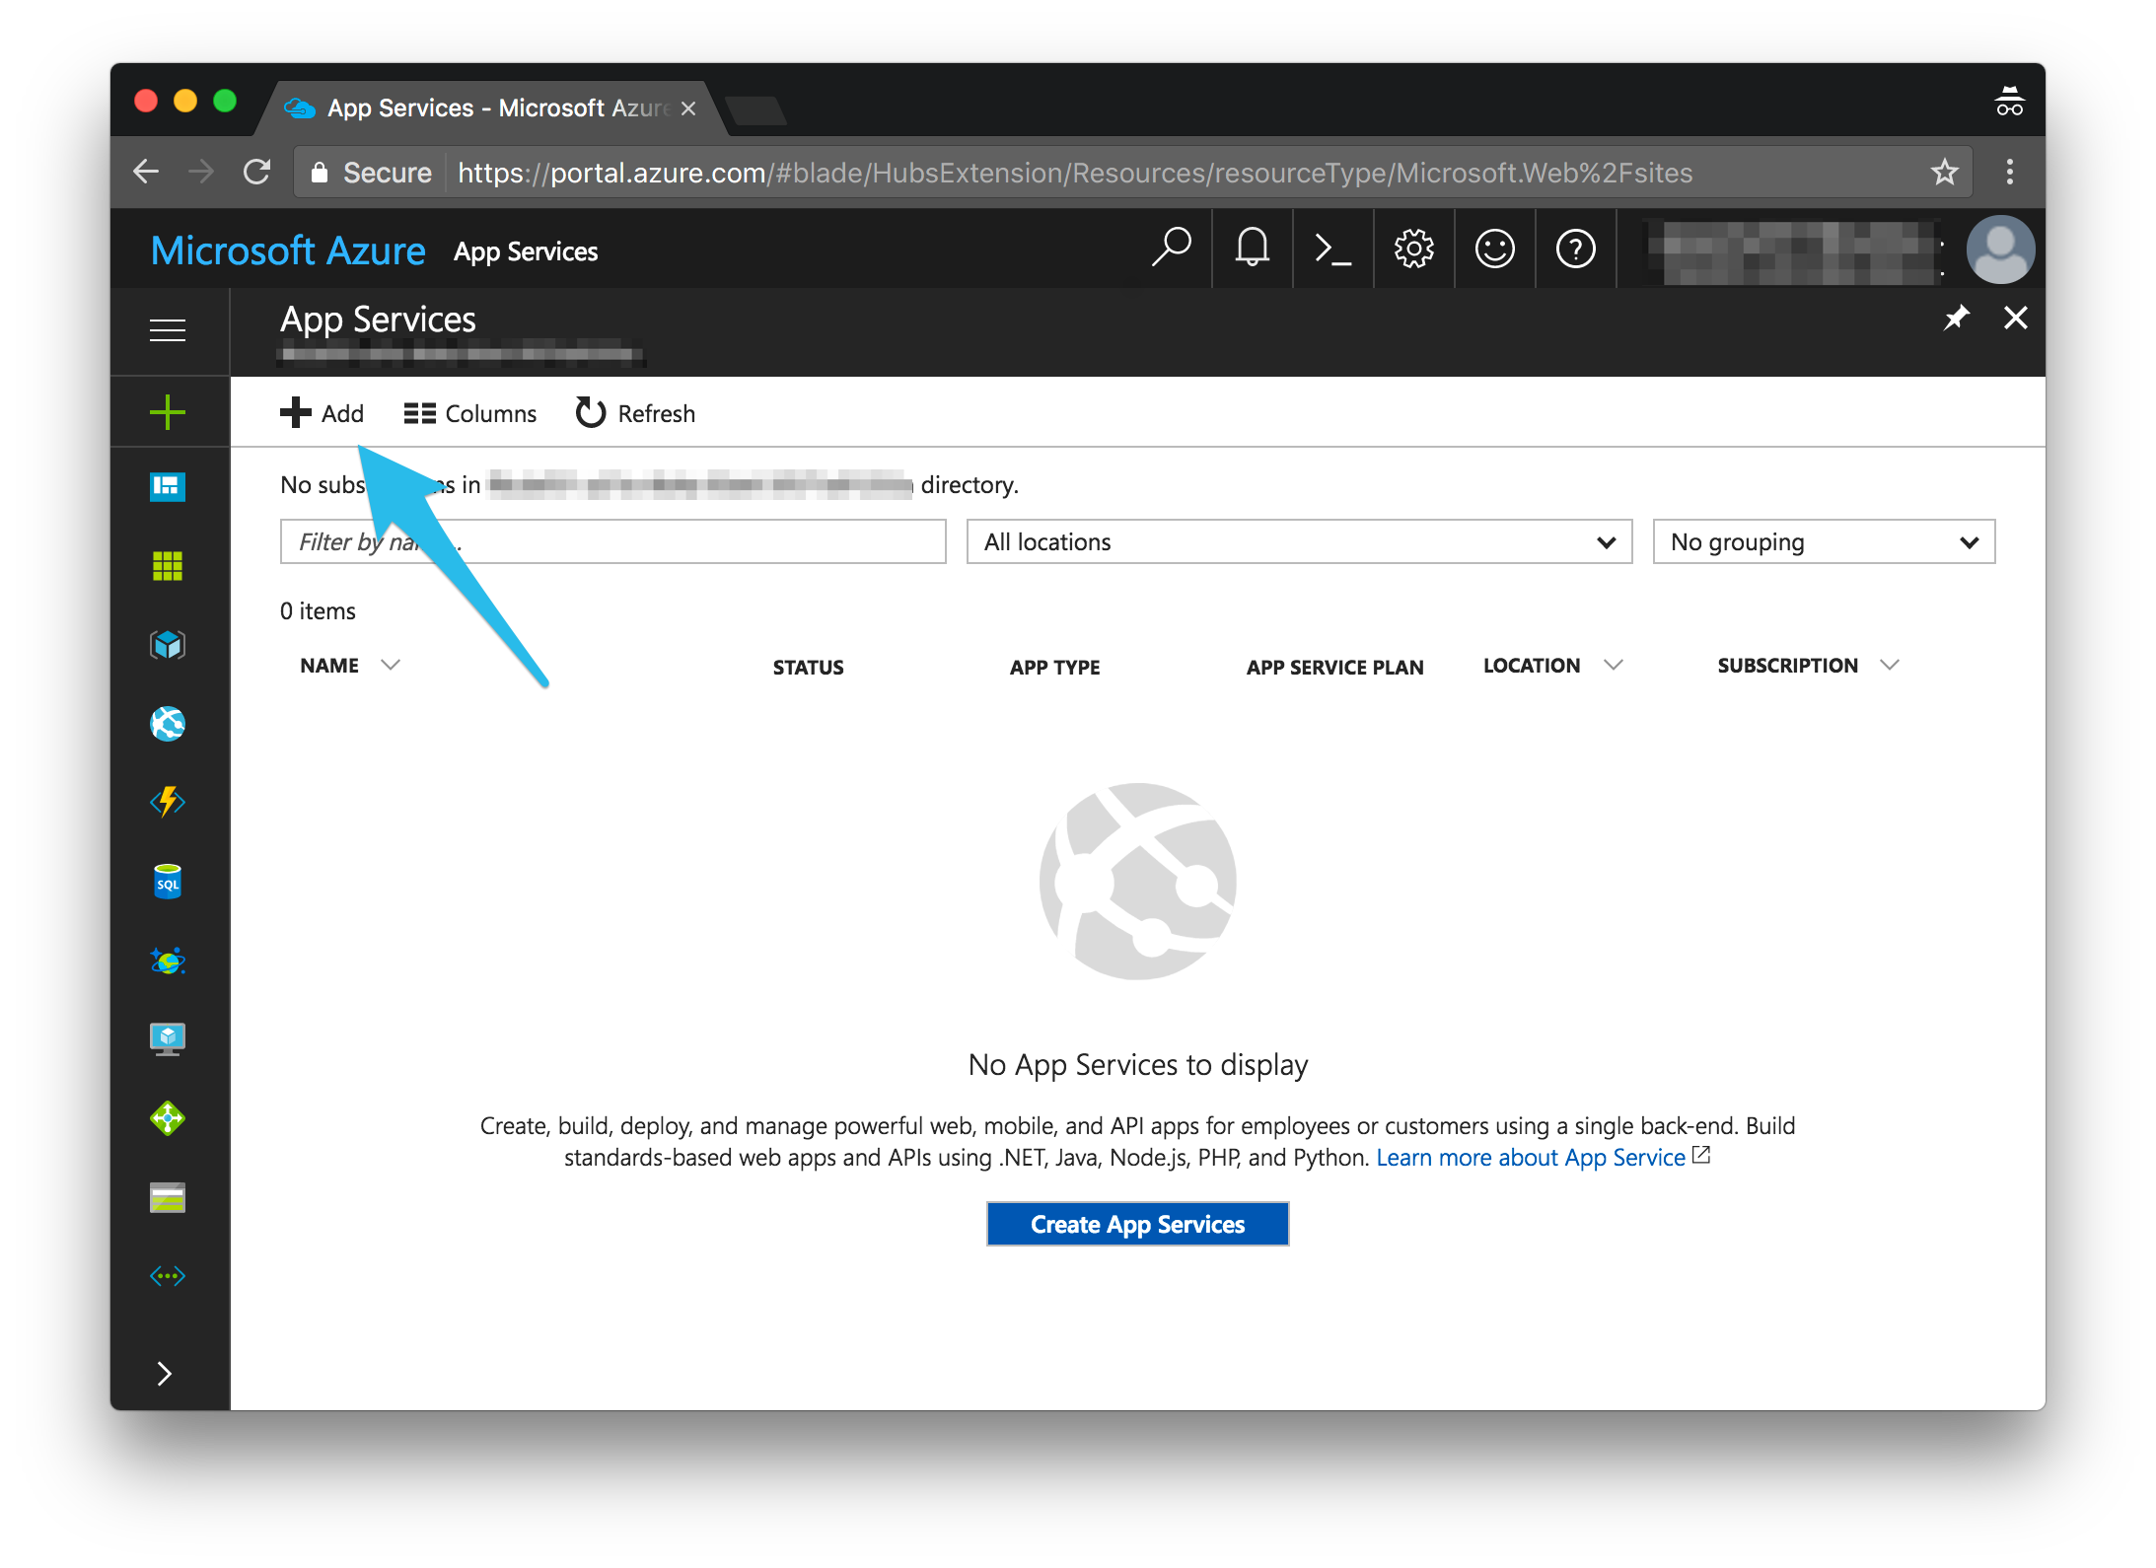Bookmark page with star icon
Image resolution: width=2156 pixels, height=1568 pixels.
(1944, 172)
